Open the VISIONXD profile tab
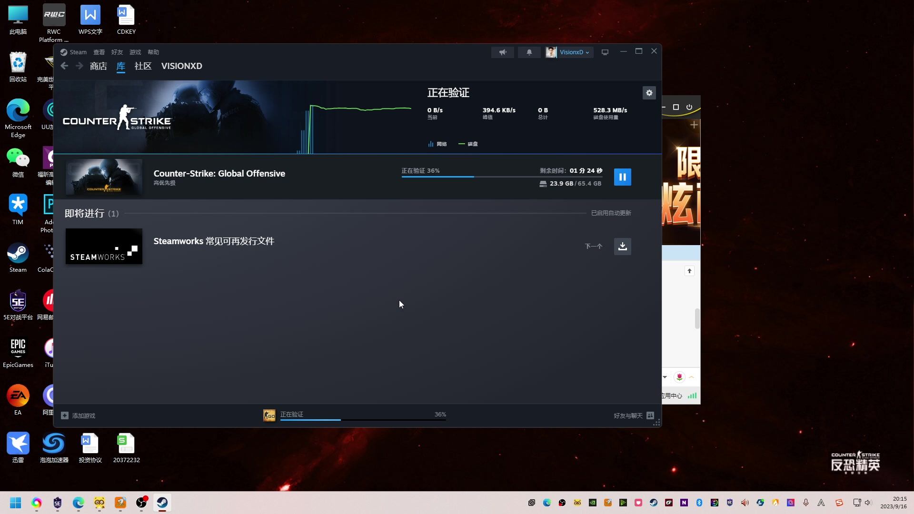This screenshot has height=514, width=914. coord(181,66)
